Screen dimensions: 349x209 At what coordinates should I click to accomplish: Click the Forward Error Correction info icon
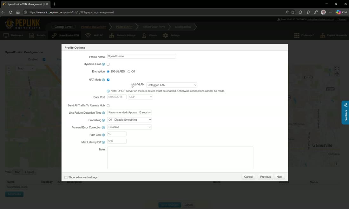103,128
